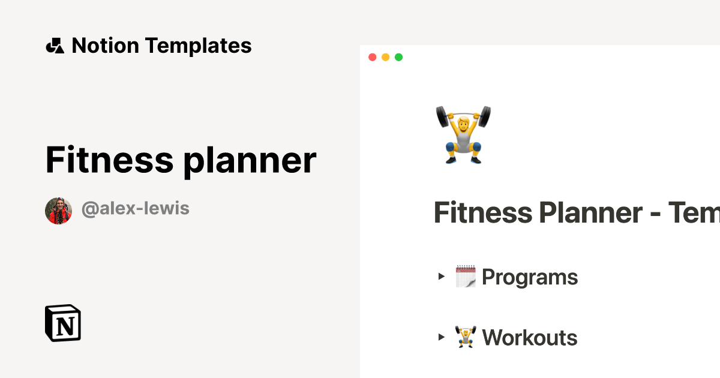Image resolution: width=720 pixels, height=378 pixels.
Task: Click the Programs heading text
Action: (x=530, y=277)
